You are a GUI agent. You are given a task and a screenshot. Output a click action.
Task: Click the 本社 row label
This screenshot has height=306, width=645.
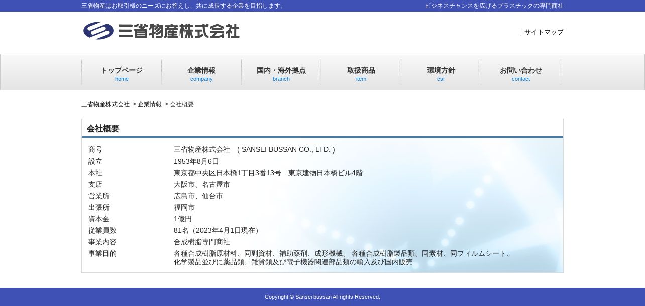[95, 173]
